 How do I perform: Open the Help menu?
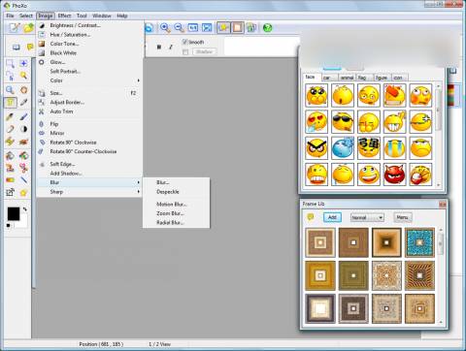(122, 16)
